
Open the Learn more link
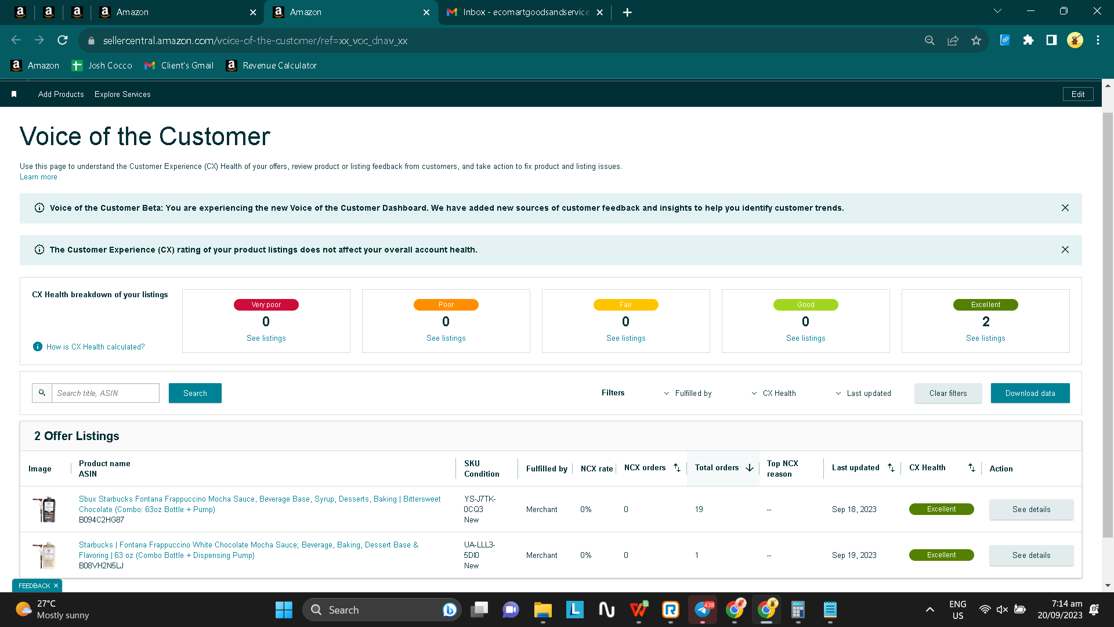coord(38,177)
